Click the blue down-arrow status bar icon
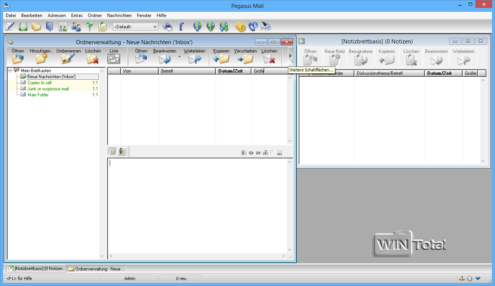Image resolution: width=495 pixels, height=286 pixels. click(x=478, y=278)
